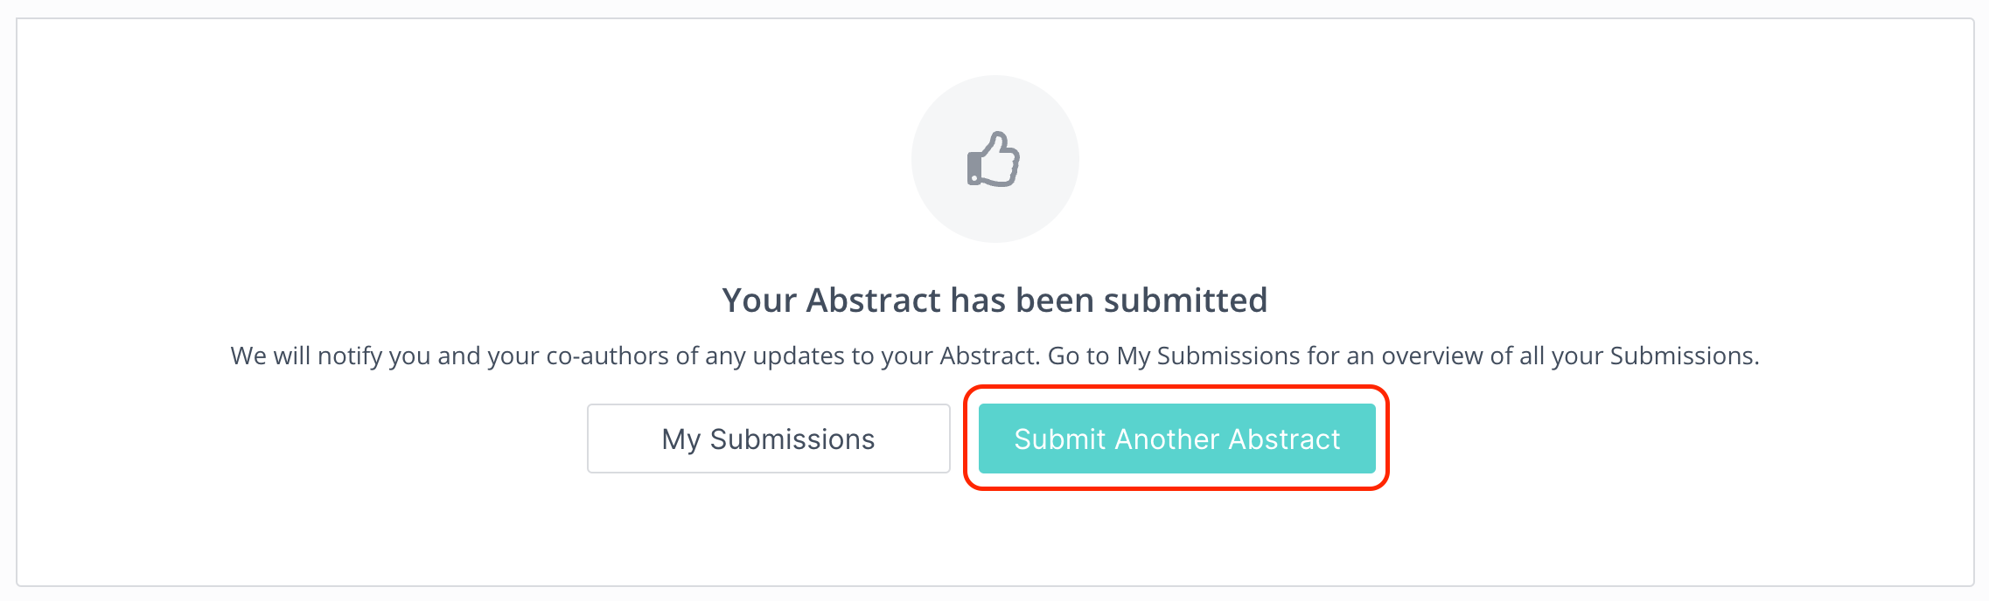Click the white-bordered My Submissions button
Screen dimensions: 1989x601
point(768,439)
